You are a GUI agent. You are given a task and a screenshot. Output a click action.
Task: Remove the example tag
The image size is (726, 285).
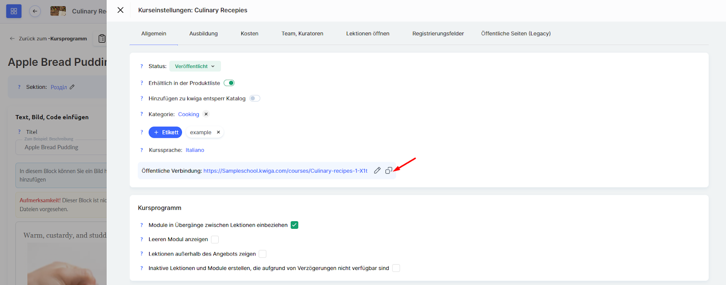[x=218, y=132]
